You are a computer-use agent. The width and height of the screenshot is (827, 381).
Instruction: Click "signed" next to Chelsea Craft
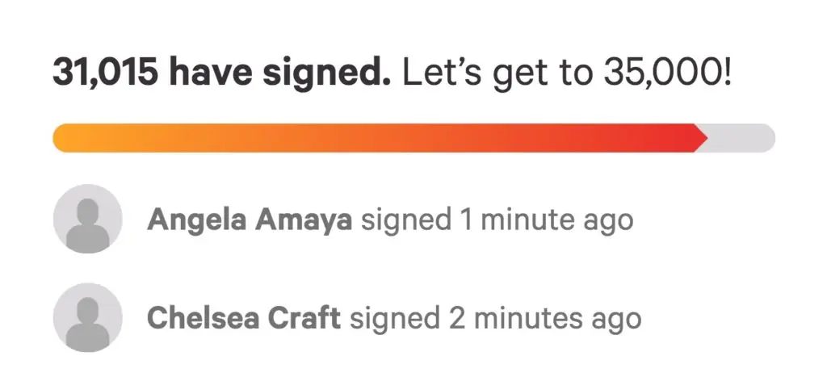click(x=394, y=319)
